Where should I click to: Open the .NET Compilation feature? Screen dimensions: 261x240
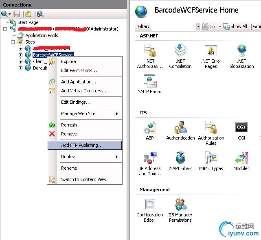click(x=180, y=56)
